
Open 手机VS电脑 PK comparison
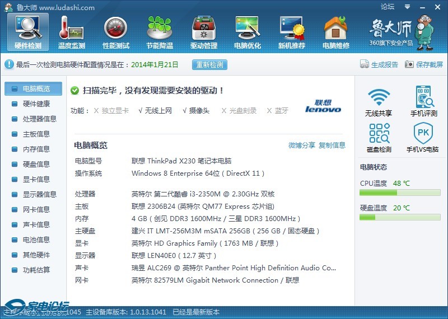pyautogui.click(x=423, y=138)
